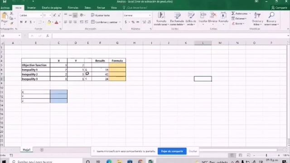Click the Autosuma sigma icon
The height and width of the screenshot is (163, 290).
pyautogui.click(x=233, y=14)
